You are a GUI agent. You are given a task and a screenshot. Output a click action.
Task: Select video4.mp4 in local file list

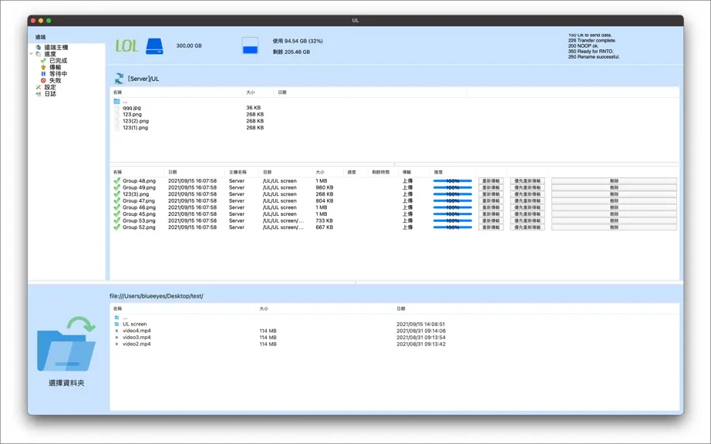(x=136, y=331)
